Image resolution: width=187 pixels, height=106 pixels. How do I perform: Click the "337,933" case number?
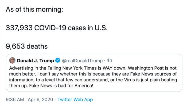click(x=19, y=28)
